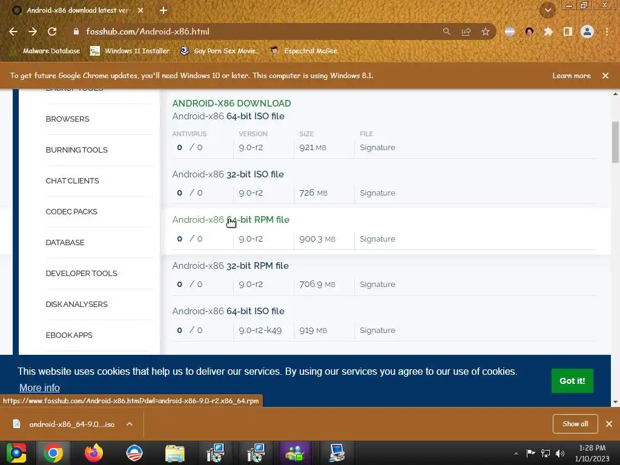Open the EBOOK APPS category
This screenshot has height=465, width=620.
(69, 335)
